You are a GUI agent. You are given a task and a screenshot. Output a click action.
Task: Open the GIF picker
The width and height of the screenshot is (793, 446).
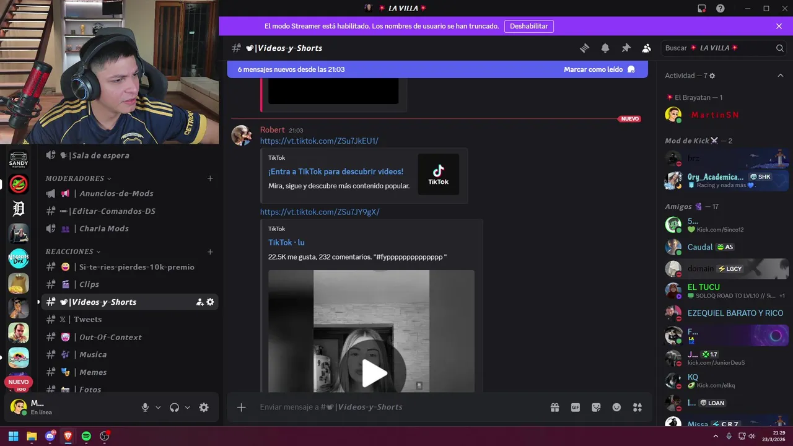576,407
